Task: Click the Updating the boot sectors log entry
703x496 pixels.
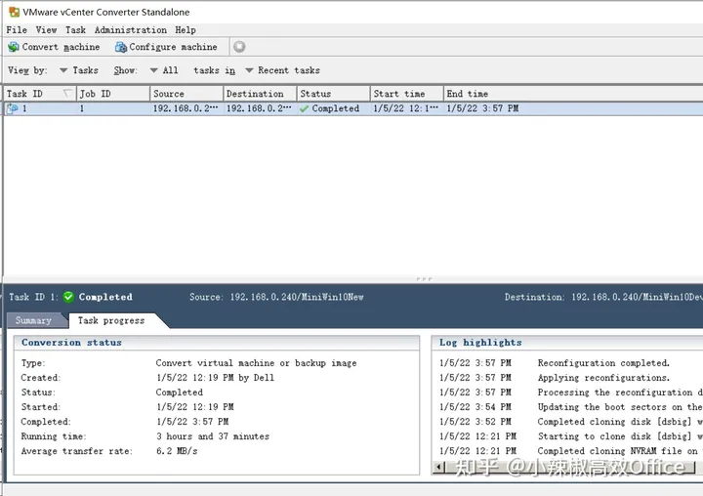Action: 620,407
